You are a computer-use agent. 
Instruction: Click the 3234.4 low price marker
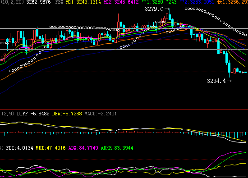[x=216, y=81]
